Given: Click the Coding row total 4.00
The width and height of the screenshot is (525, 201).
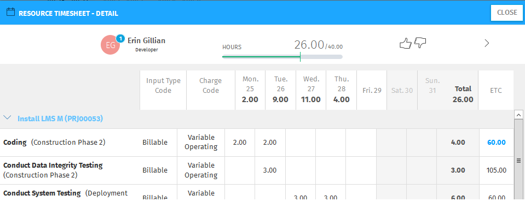Looking at the screenshot, I should [x=458, y=143].
